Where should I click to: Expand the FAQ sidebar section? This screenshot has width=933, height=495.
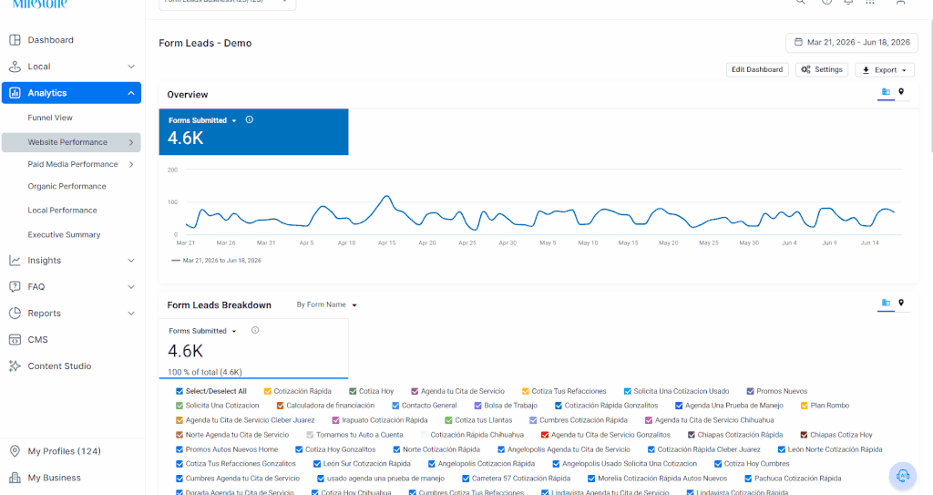[131, 286]
